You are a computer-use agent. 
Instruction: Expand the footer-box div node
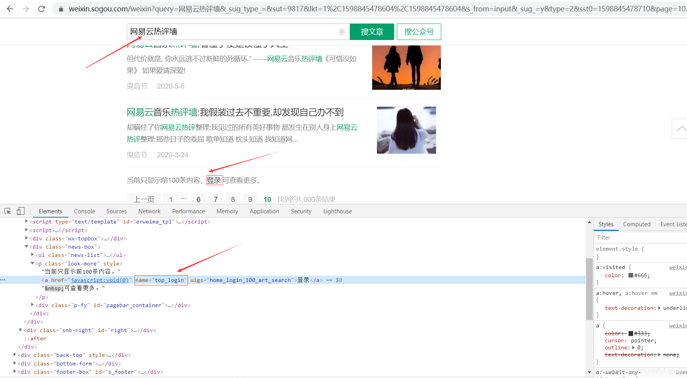(x=15, y=371)
